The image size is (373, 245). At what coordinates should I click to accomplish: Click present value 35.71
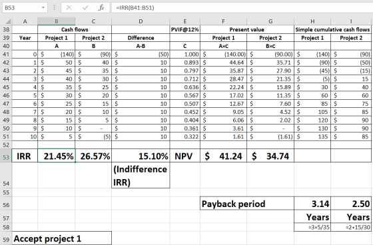click(270, 63)
